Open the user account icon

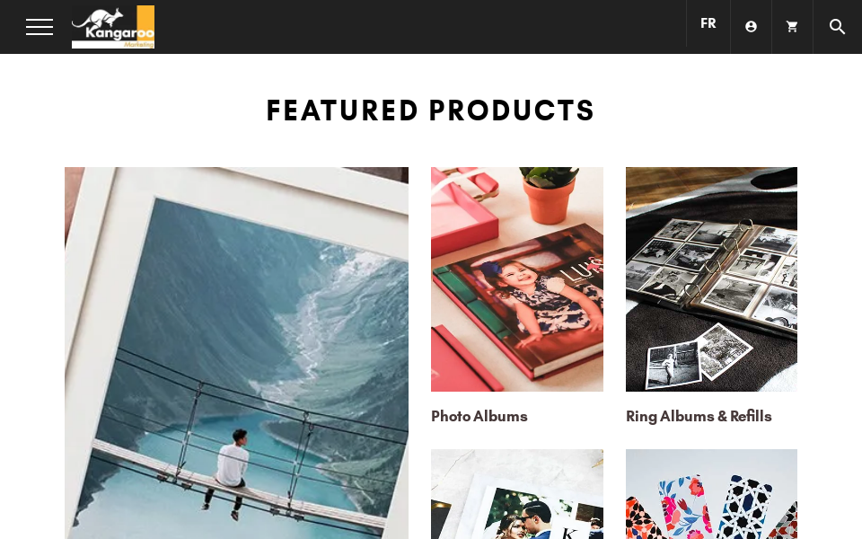coord(751,26)
